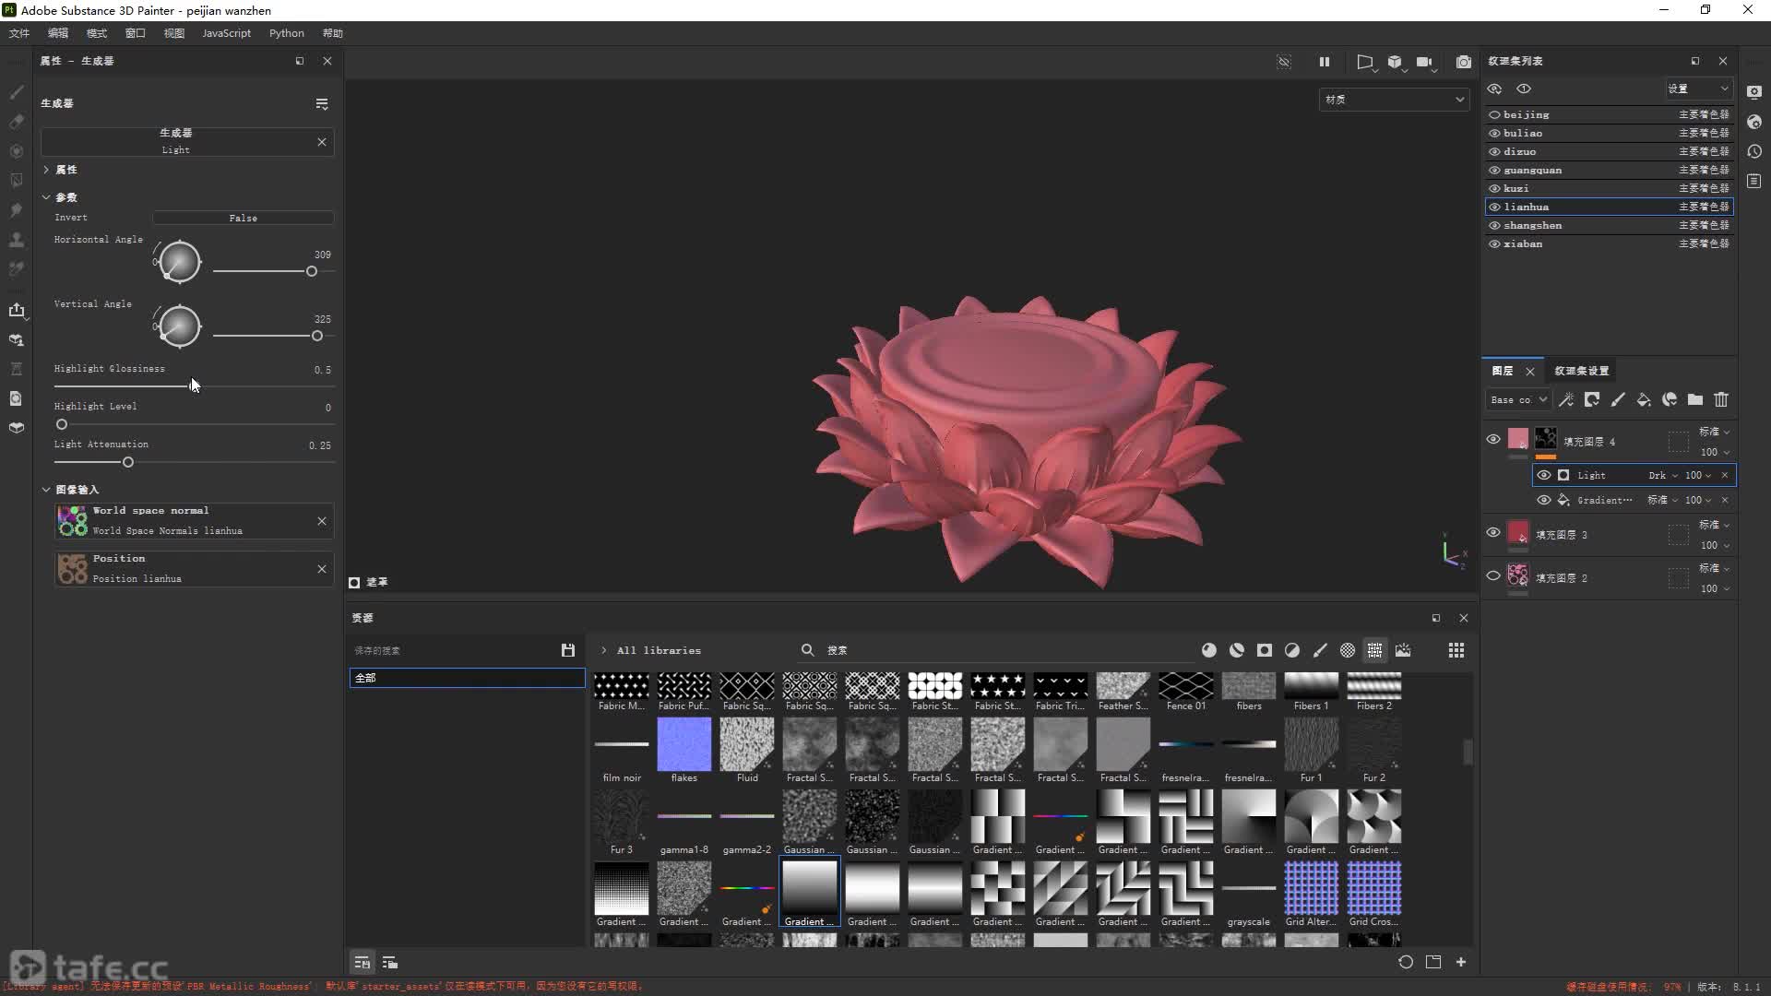Click the video camera selection icon
The height and width of the screenshot is (996, 1771).
pyautogui.click(x=1424, y=62)
